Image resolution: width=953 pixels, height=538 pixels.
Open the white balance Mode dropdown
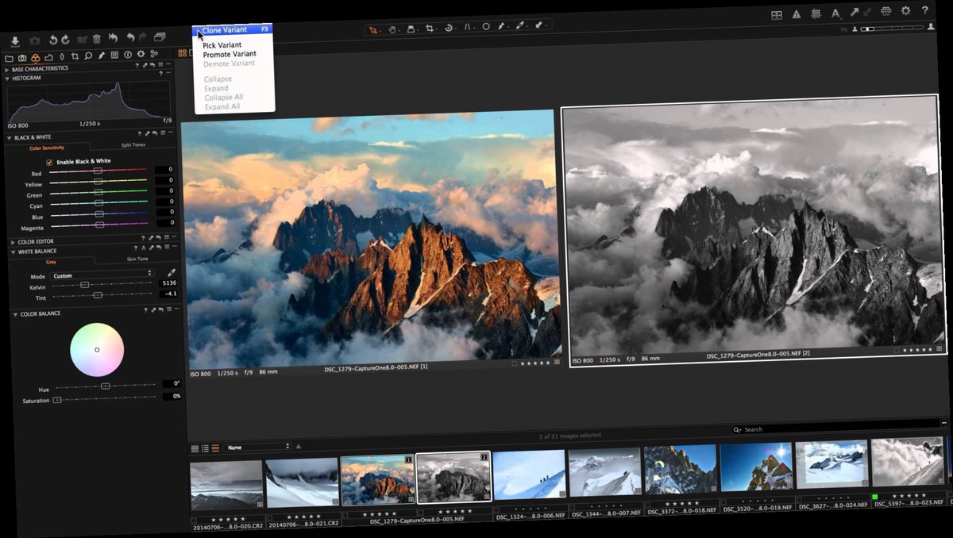point(103,275)
